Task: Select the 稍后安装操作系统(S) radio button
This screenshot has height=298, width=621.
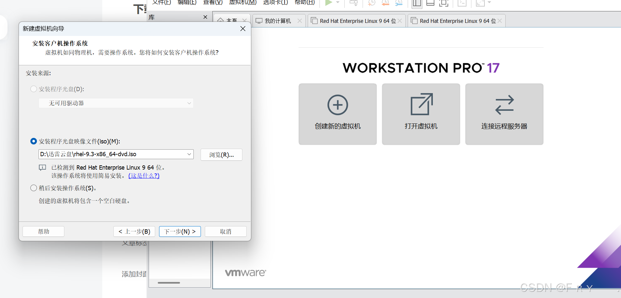Action: [33, 188]
